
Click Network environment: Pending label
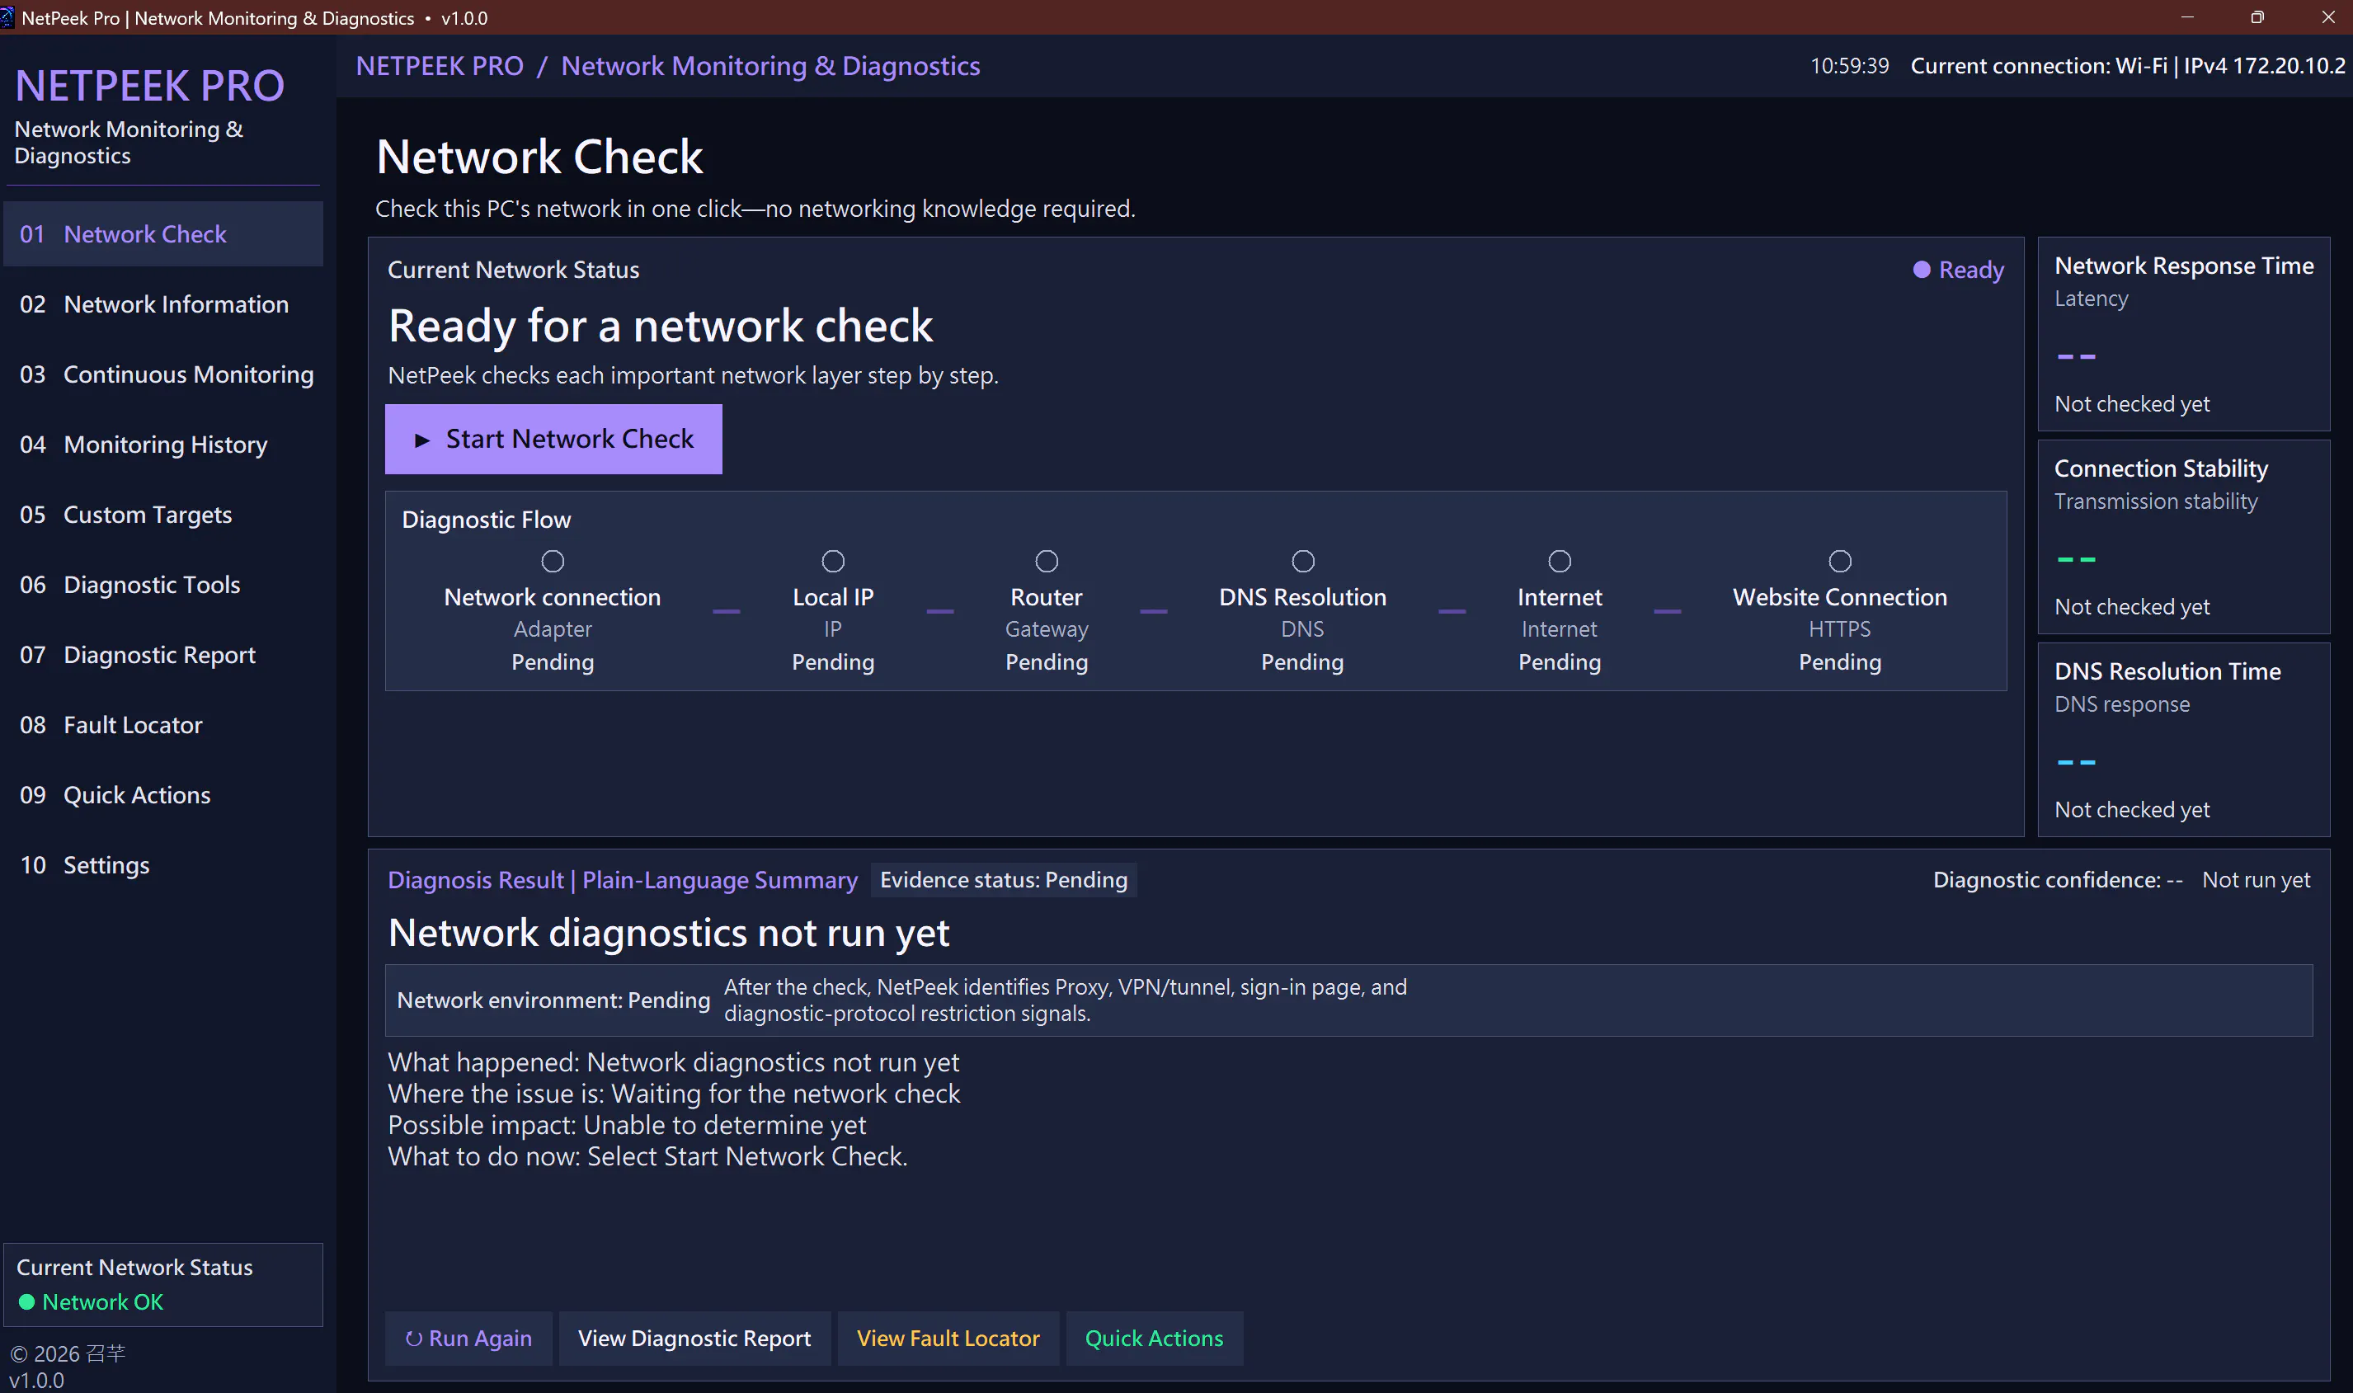tap(553, 1000)
